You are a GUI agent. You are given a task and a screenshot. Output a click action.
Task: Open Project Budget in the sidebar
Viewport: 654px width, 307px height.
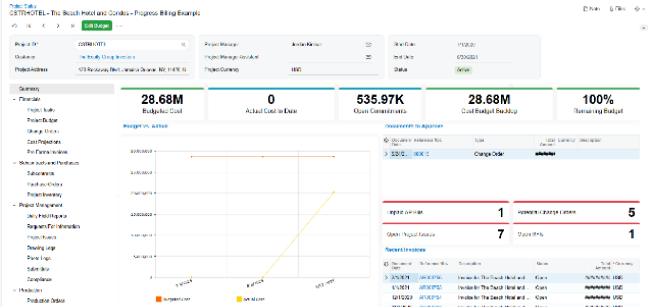click(42, 120)
